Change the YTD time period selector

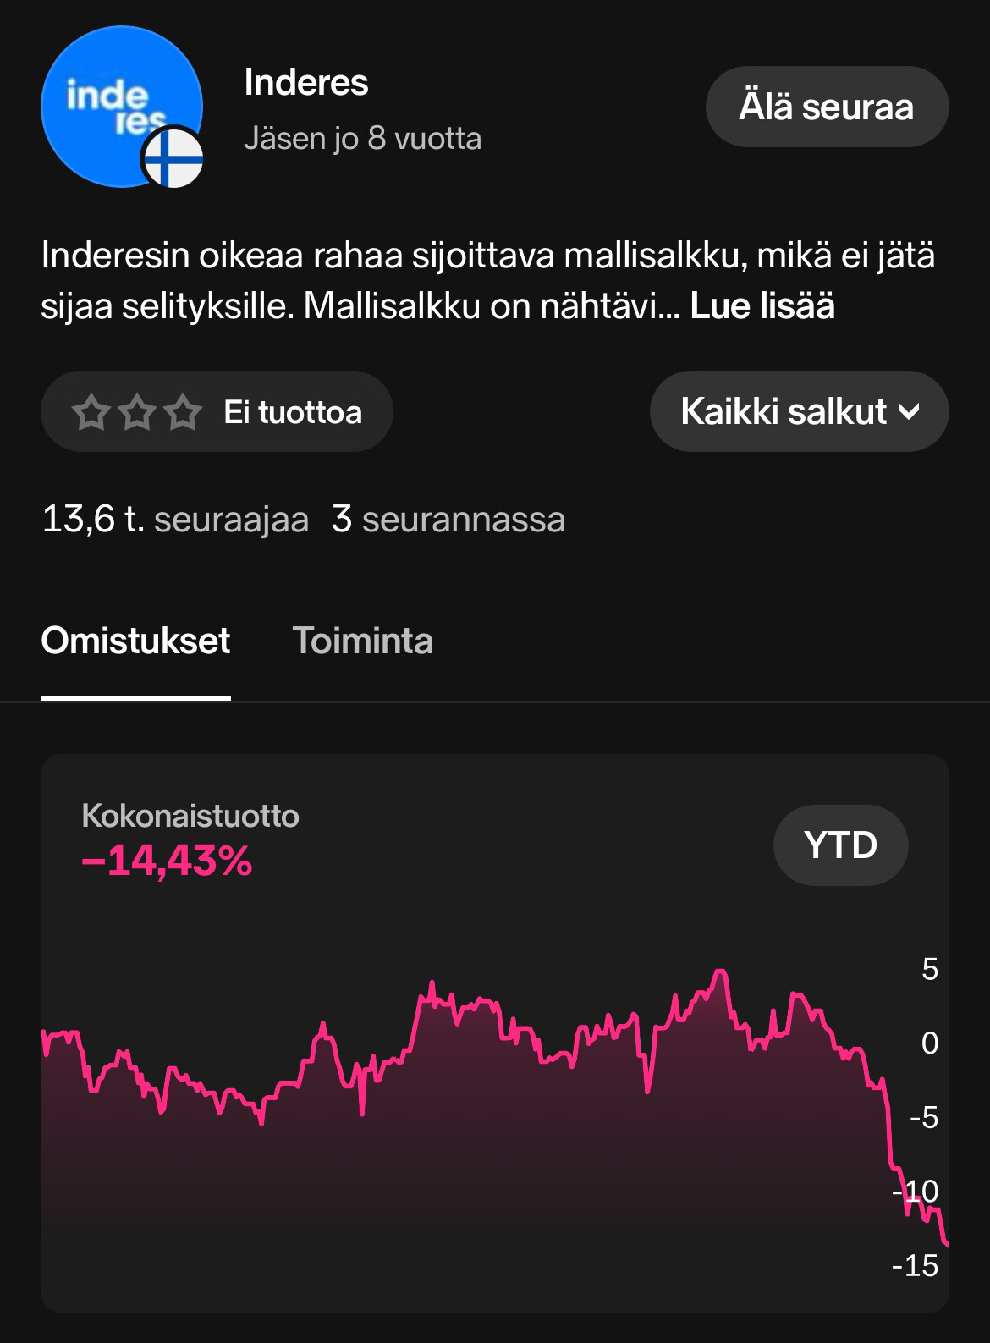(x=840, y=845)
